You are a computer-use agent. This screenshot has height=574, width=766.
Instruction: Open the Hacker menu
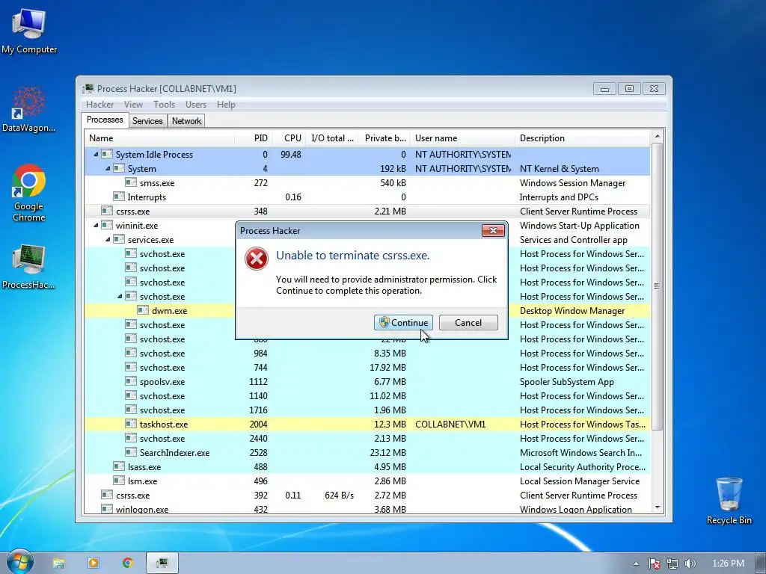[99, 105]
